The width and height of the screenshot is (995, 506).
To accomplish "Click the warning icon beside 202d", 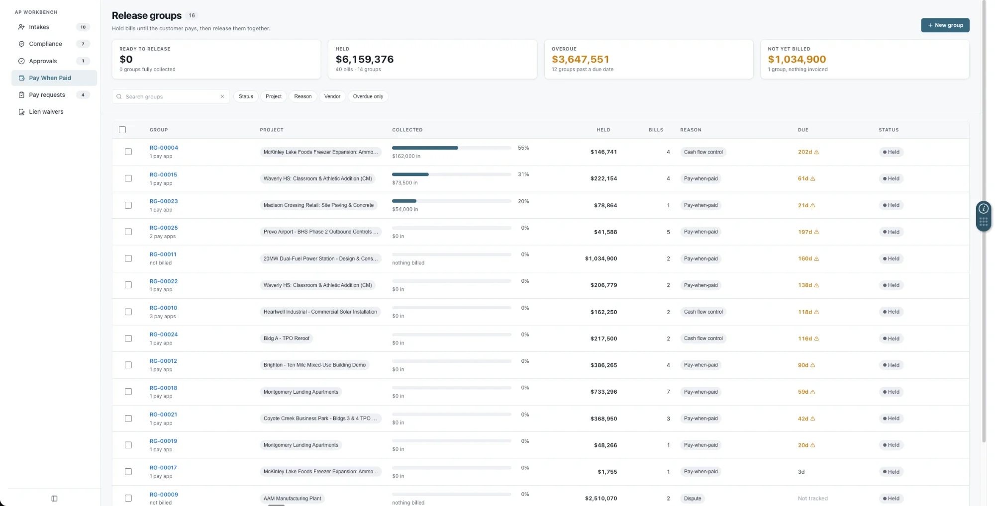I will 816,152.
